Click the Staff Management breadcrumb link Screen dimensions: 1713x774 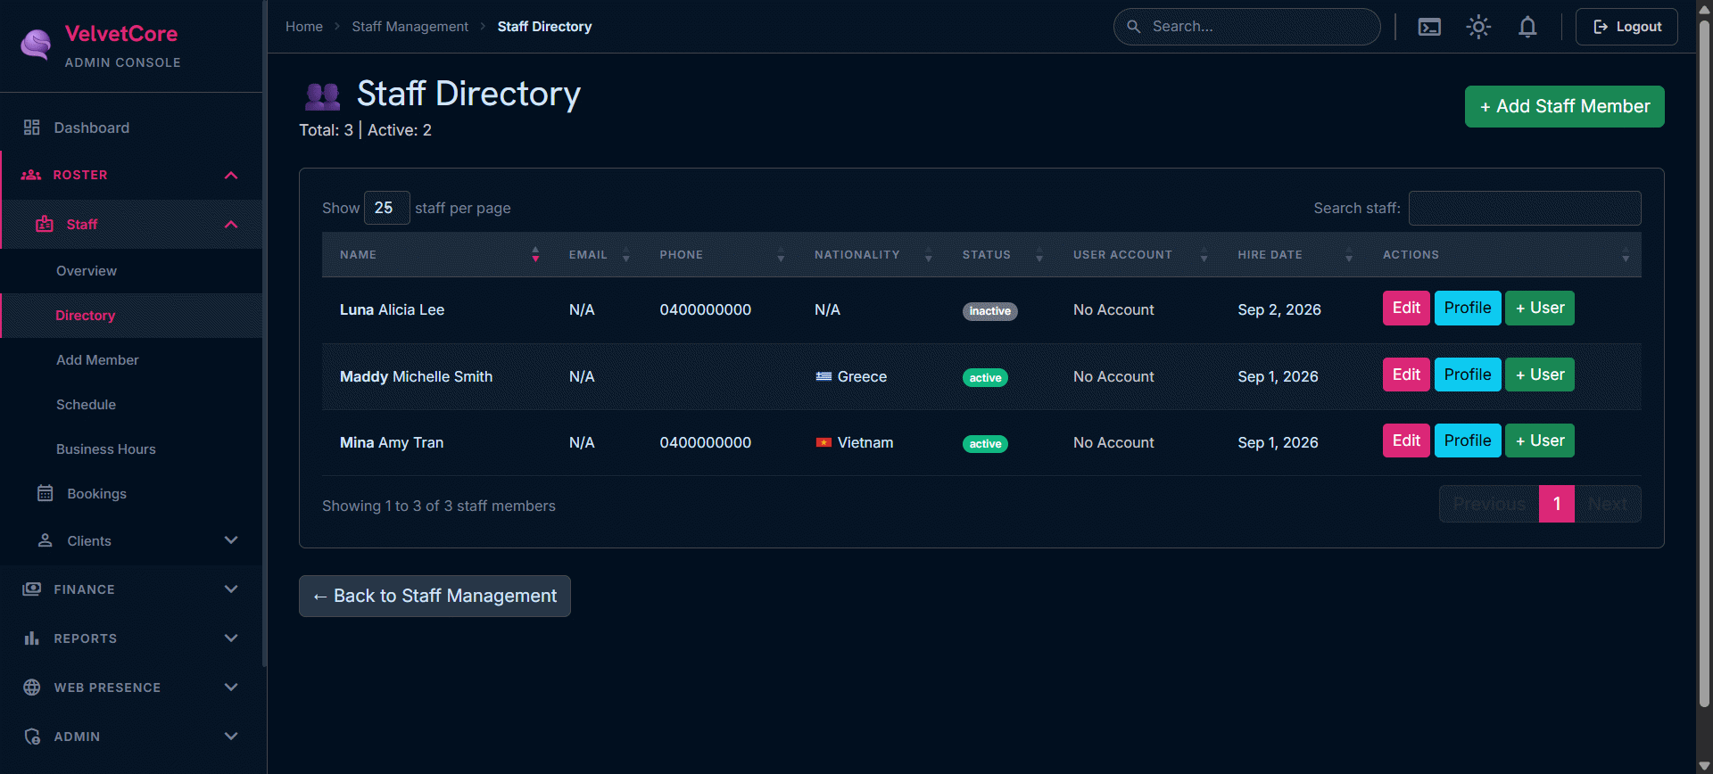[x=410, y=27]
